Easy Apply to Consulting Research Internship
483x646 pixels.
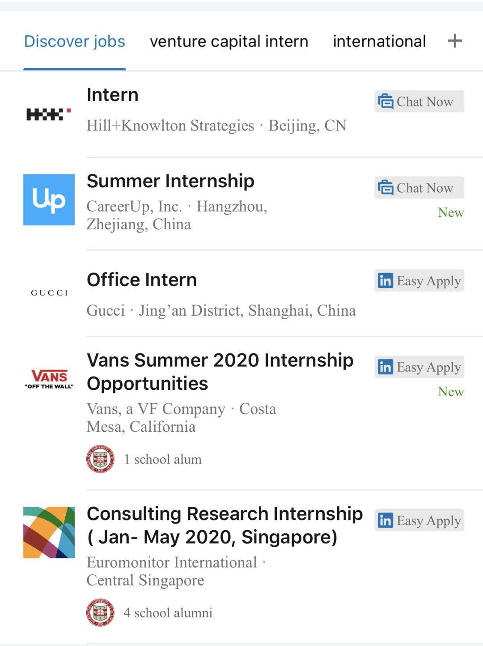[419, 520]
